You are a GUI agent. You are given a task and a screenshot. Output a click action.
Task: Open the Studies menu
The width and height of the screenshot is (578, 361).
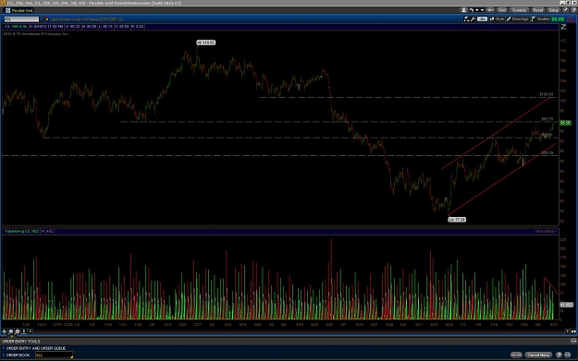pos(540,19)
